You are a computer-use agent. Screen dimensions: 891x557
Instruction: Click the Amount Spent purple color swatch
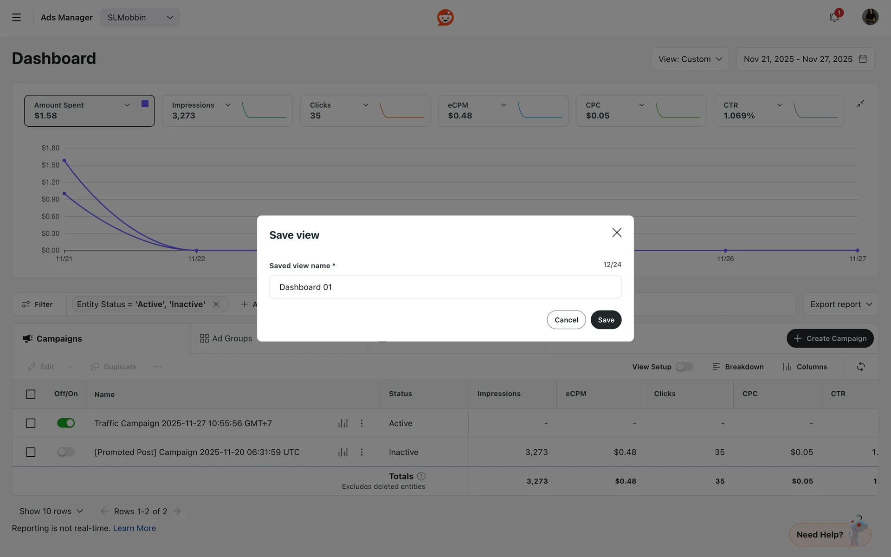click(145, 104)
